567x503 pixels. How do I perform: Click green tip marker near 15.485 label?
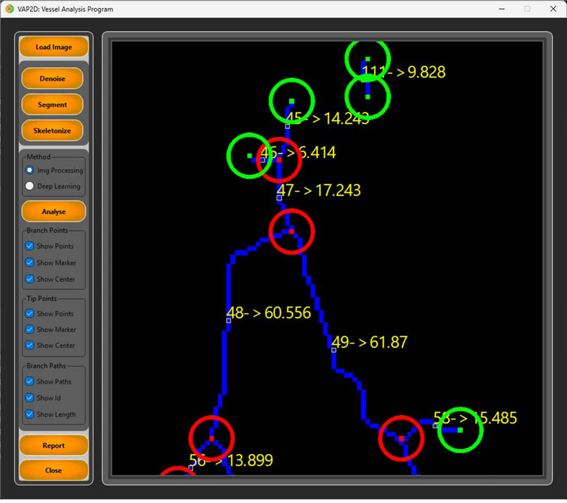click(x=460, y=430)
